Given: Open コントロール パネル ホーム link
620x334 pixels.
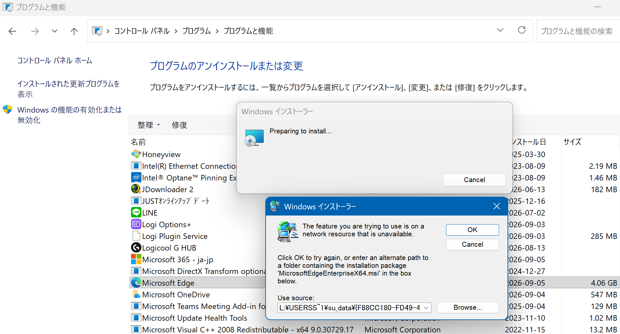Looking at the screenshot, I should pos(55,60).
